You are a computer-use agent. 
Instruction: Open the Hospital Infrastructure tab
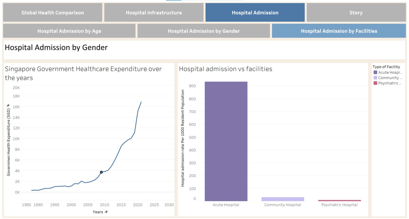tap(154, 12)
